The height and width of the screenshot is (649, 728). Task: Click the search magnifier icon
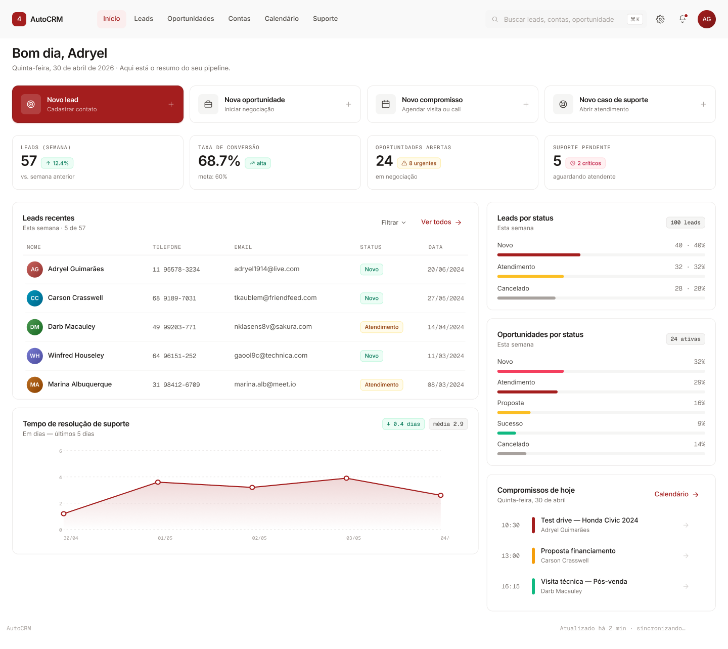tap(495, 19)
